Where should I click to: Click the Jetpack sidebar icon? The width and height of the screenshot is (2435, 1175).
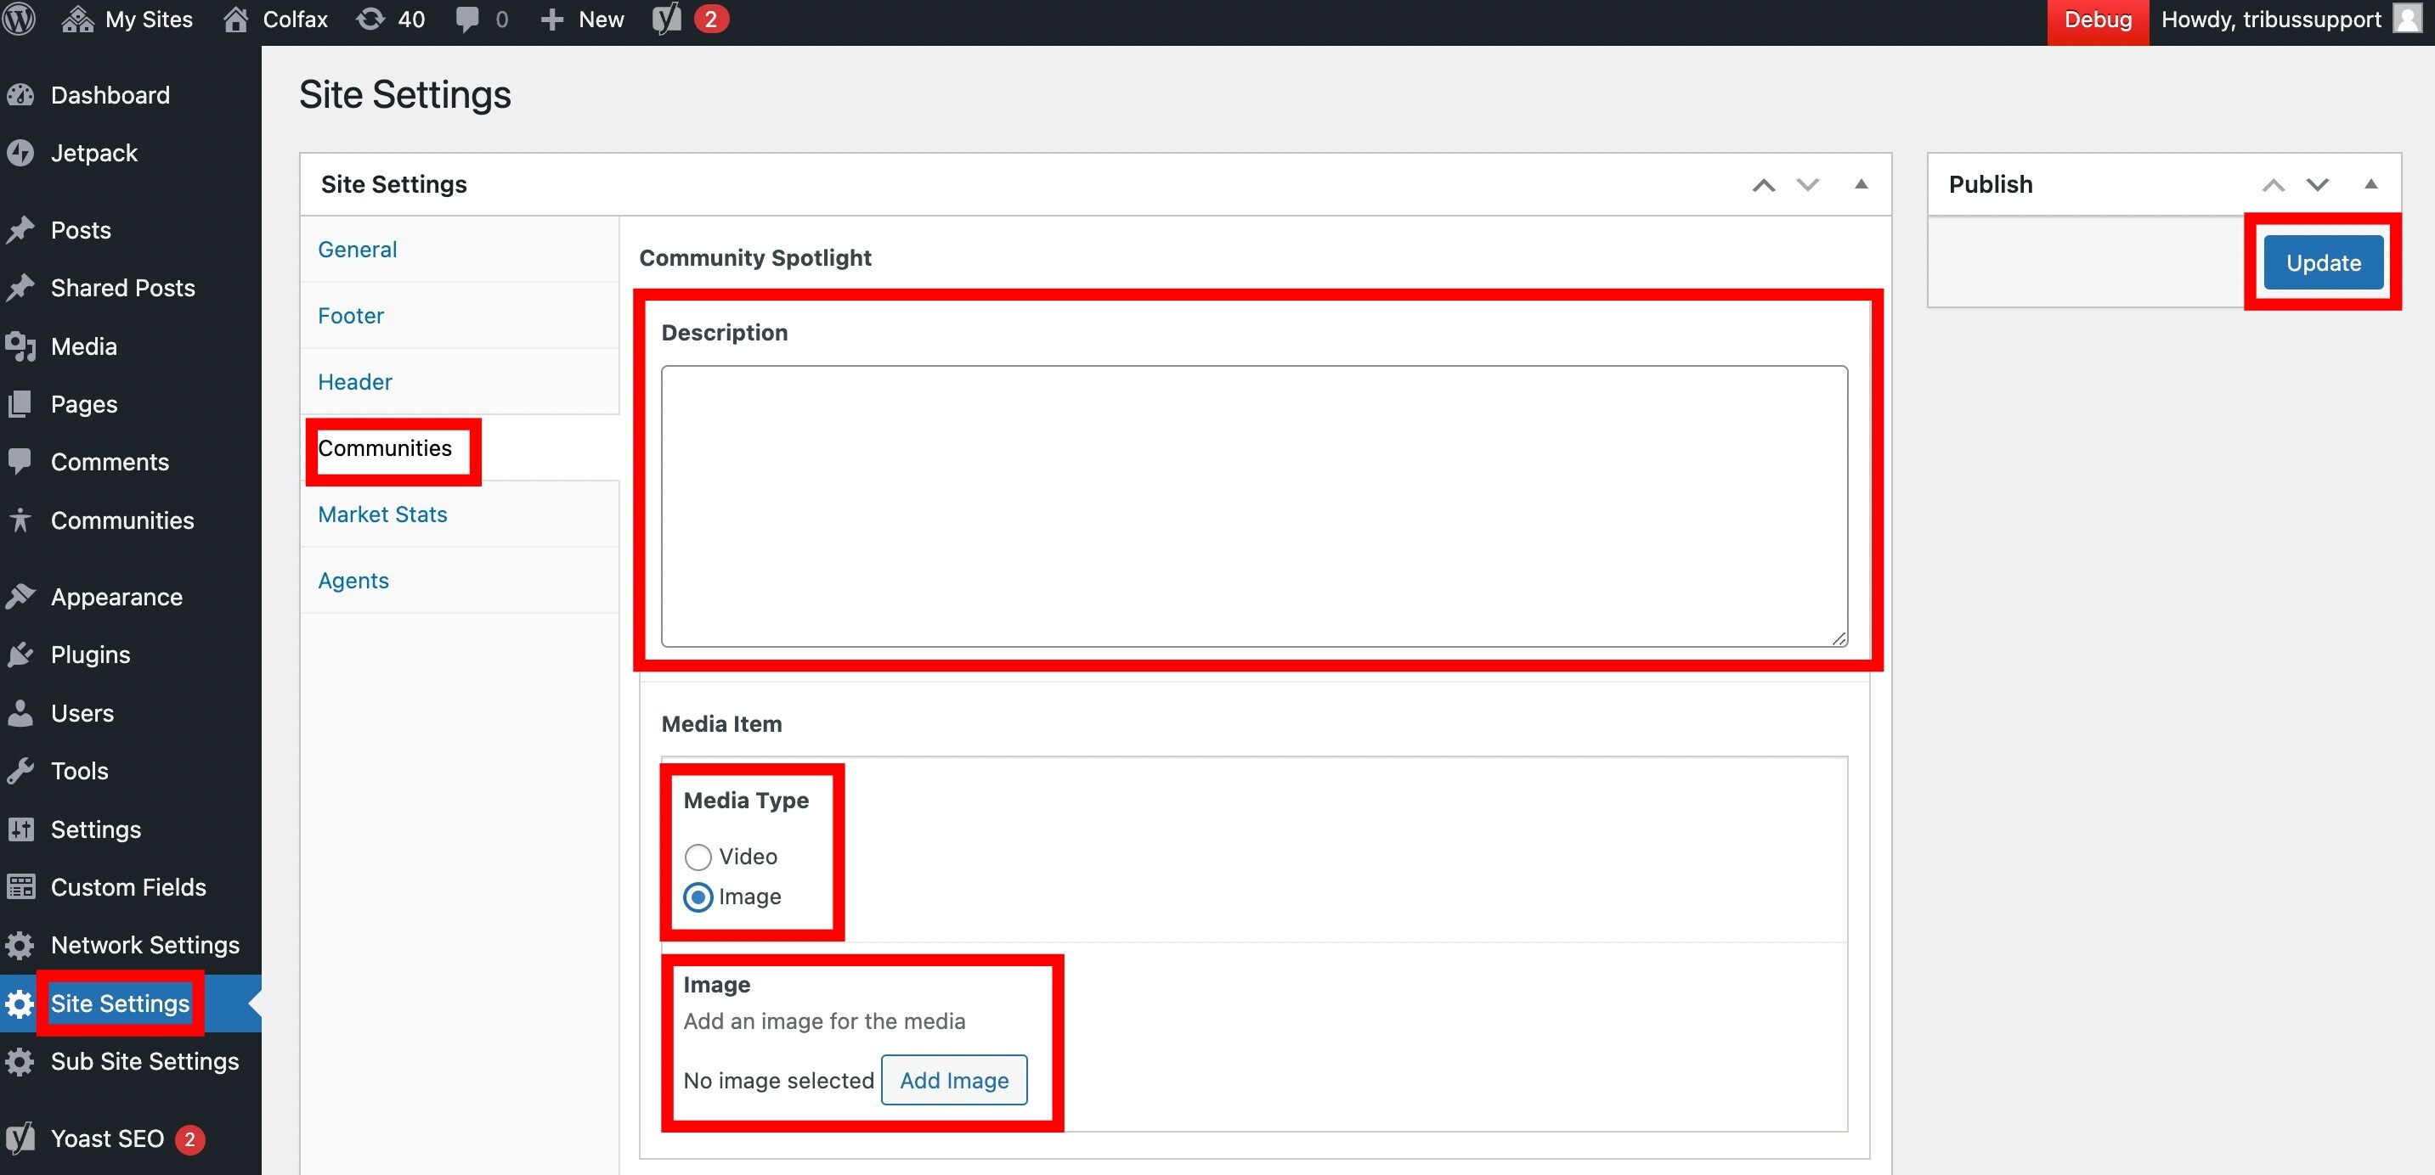[x=20, y=153]
